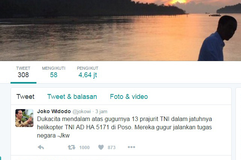Reply to Joko Widodo's tweet using arrow icon
Viewport: 241px width, 160px height.
tap(41, 147)
